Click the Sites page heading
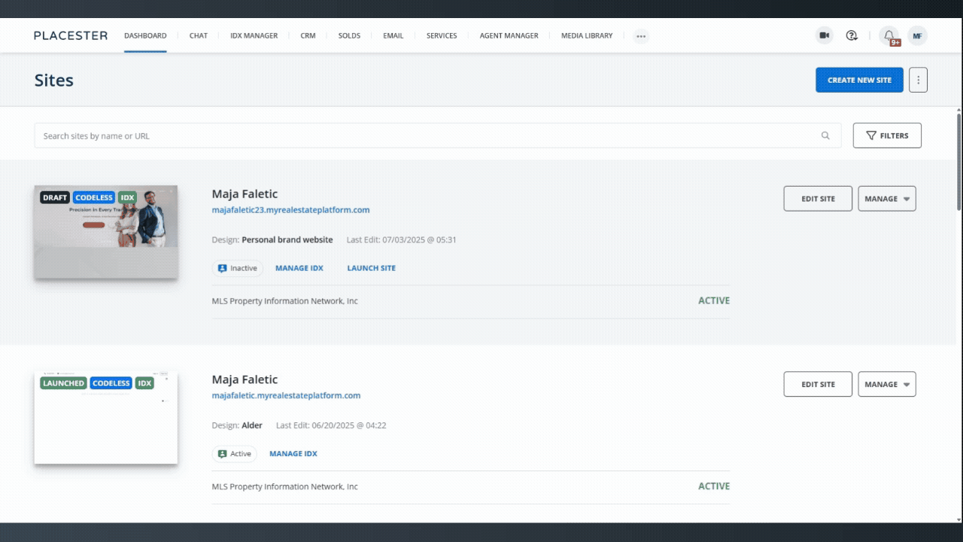963x542 pixels. [x=54, y=81]
